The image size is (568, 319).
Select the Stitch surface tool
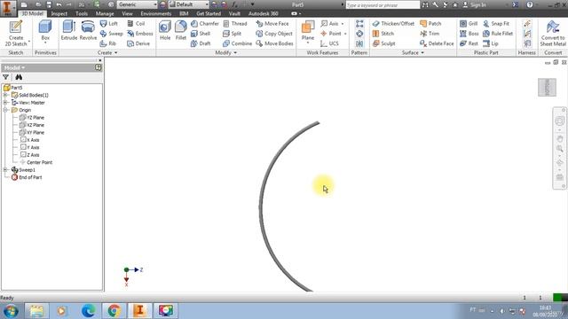(383, 34)
